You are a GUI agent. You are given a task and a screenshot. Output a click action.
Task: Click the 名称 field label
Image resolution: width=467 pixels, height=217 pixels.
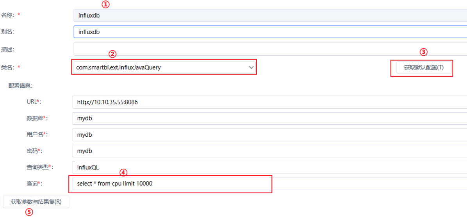click(x=11, y=15)
